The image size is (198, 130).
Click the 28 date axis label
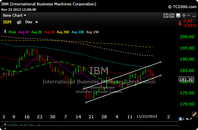[104, 117]
